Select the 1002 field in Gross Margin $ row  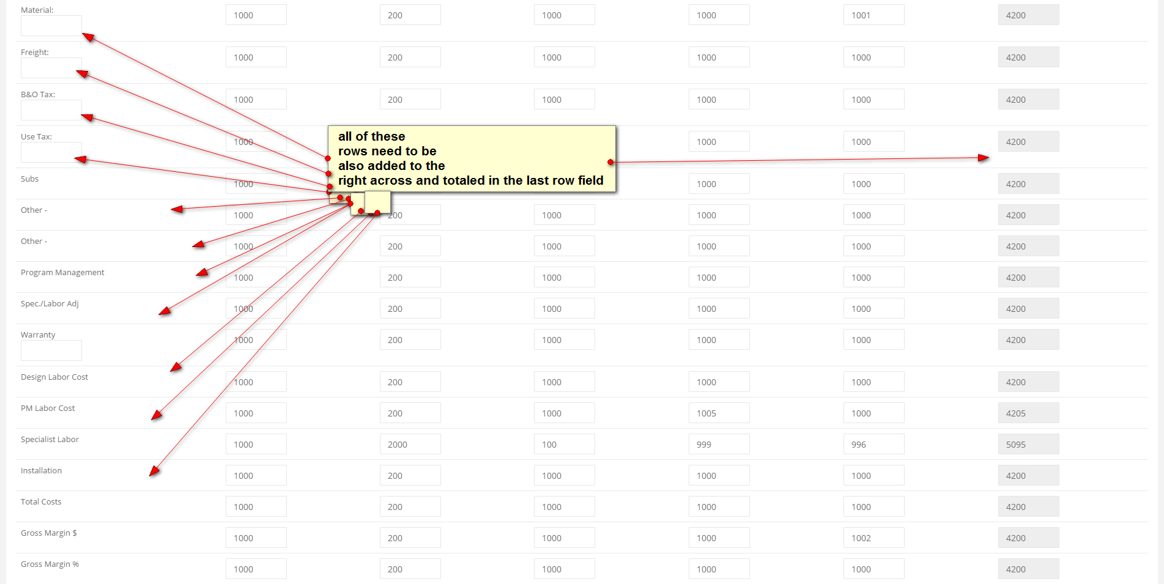[874, 538]
